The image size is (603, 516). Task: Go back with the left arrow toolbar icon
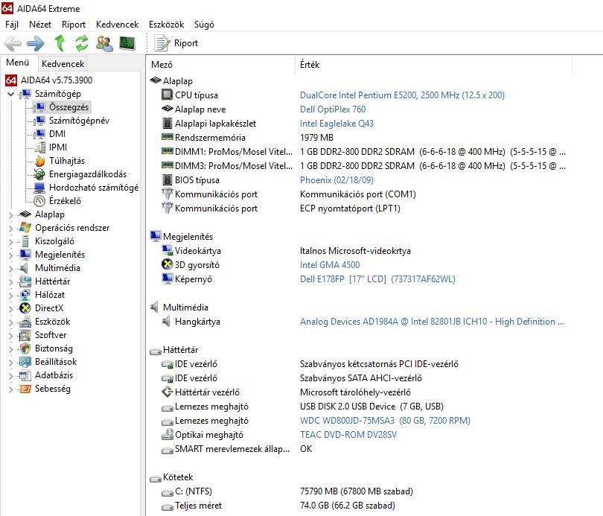[x=13, y=43]
